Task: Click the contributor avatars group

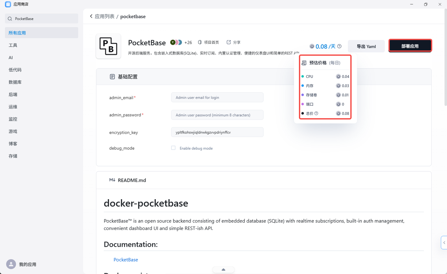Action: point(176,42)
